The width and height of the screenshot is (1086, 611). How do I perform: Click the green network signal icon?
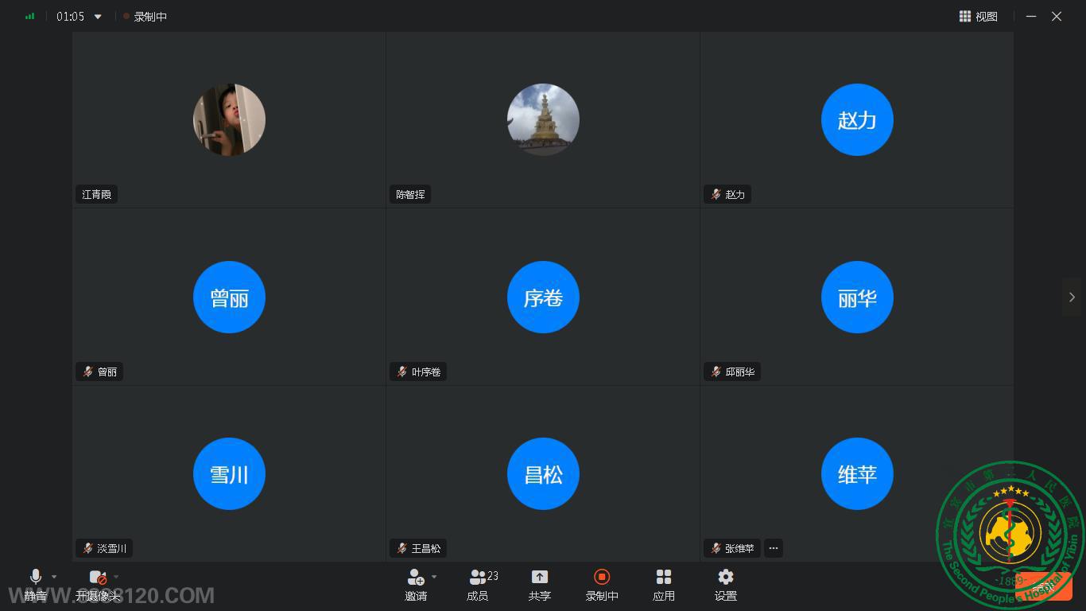30,16
